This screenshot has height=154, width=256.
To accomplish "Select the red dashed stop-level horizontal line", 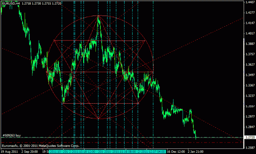I will pyautogui.click(x=122, y=143).
